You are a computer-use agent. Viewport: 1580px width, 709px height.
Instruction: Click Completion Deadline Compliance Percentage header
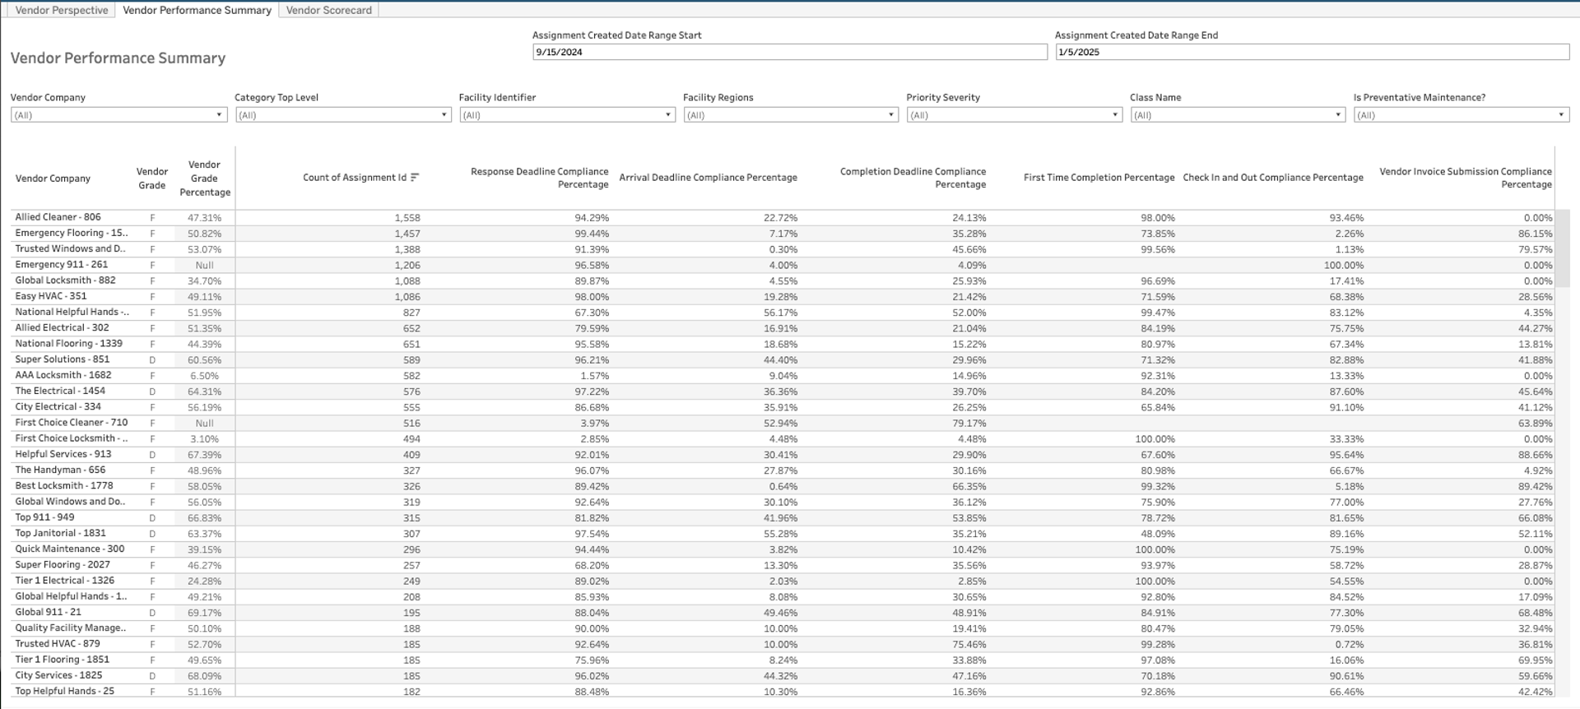(x=913, y=178)
